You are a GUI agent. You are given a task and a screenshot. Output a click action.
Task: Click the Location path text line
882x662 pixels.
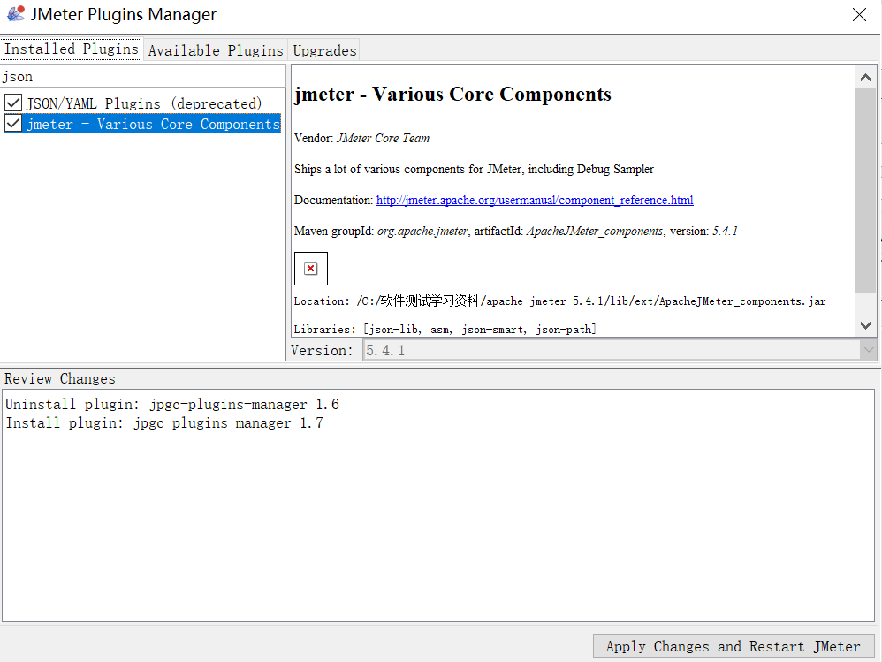(559, 301)
